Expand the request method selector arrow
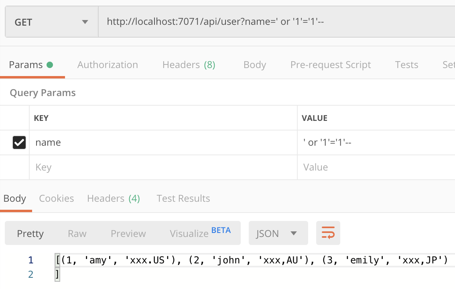455x289 pixels. click(x=85, y=22)
